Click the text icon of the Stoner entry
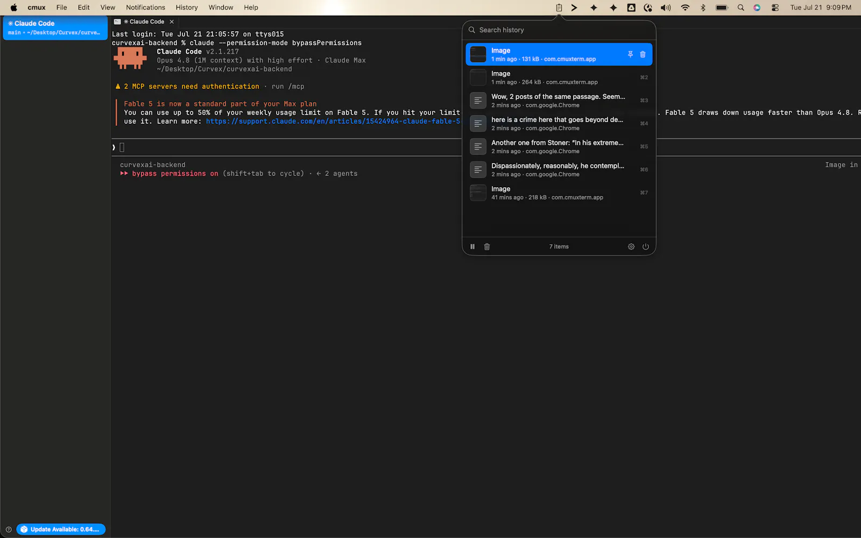The width and height of the screenshot is (861, 538). point(478,146)
